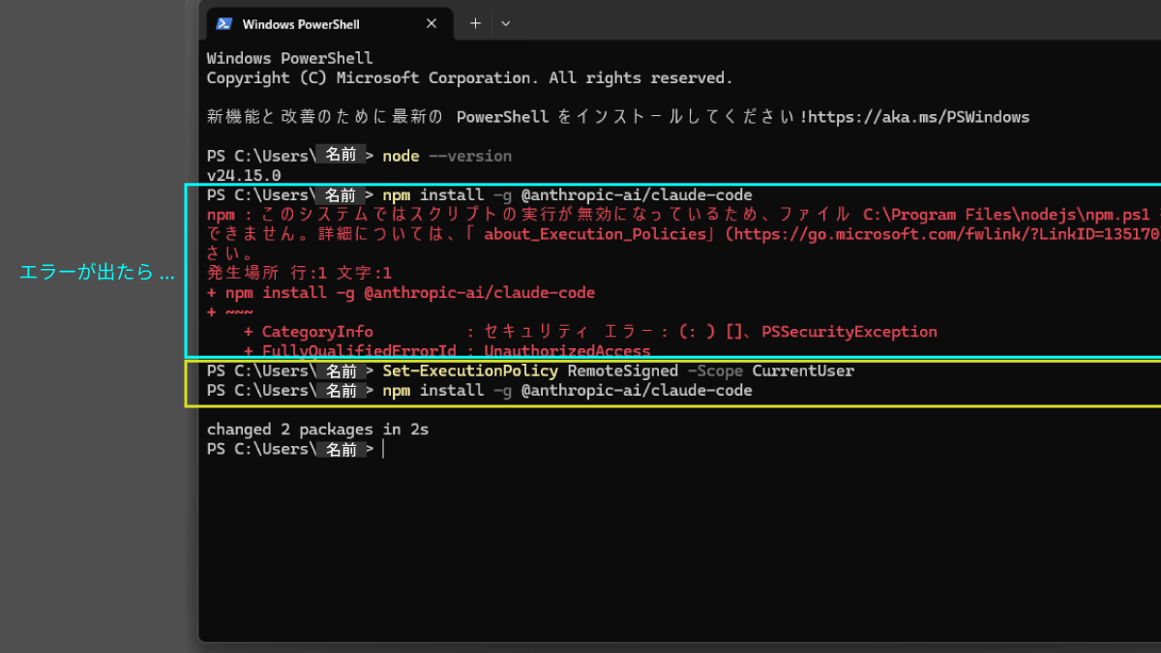Viewport: 1161px width, 653px height.
Task: Click the https://aka.ms/PSWindows link
Action: click(919, 117)
